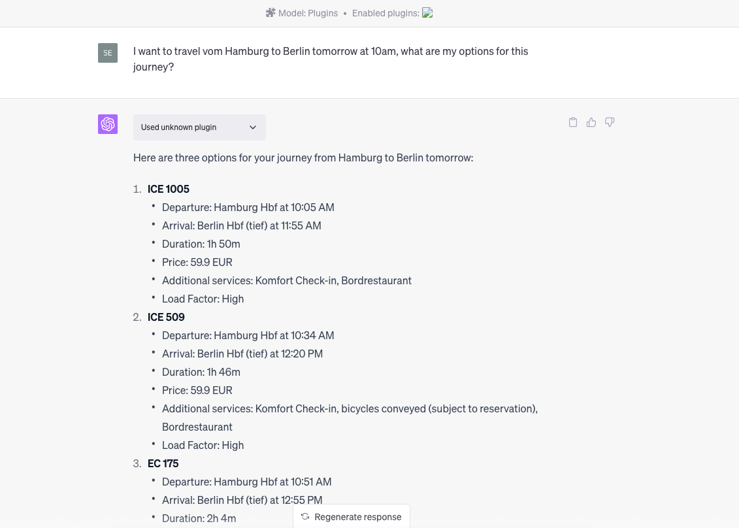The image size is (739, 528).
Task: Click Load Factor: High under ICE 1005
Action: [x=203, y=299]
